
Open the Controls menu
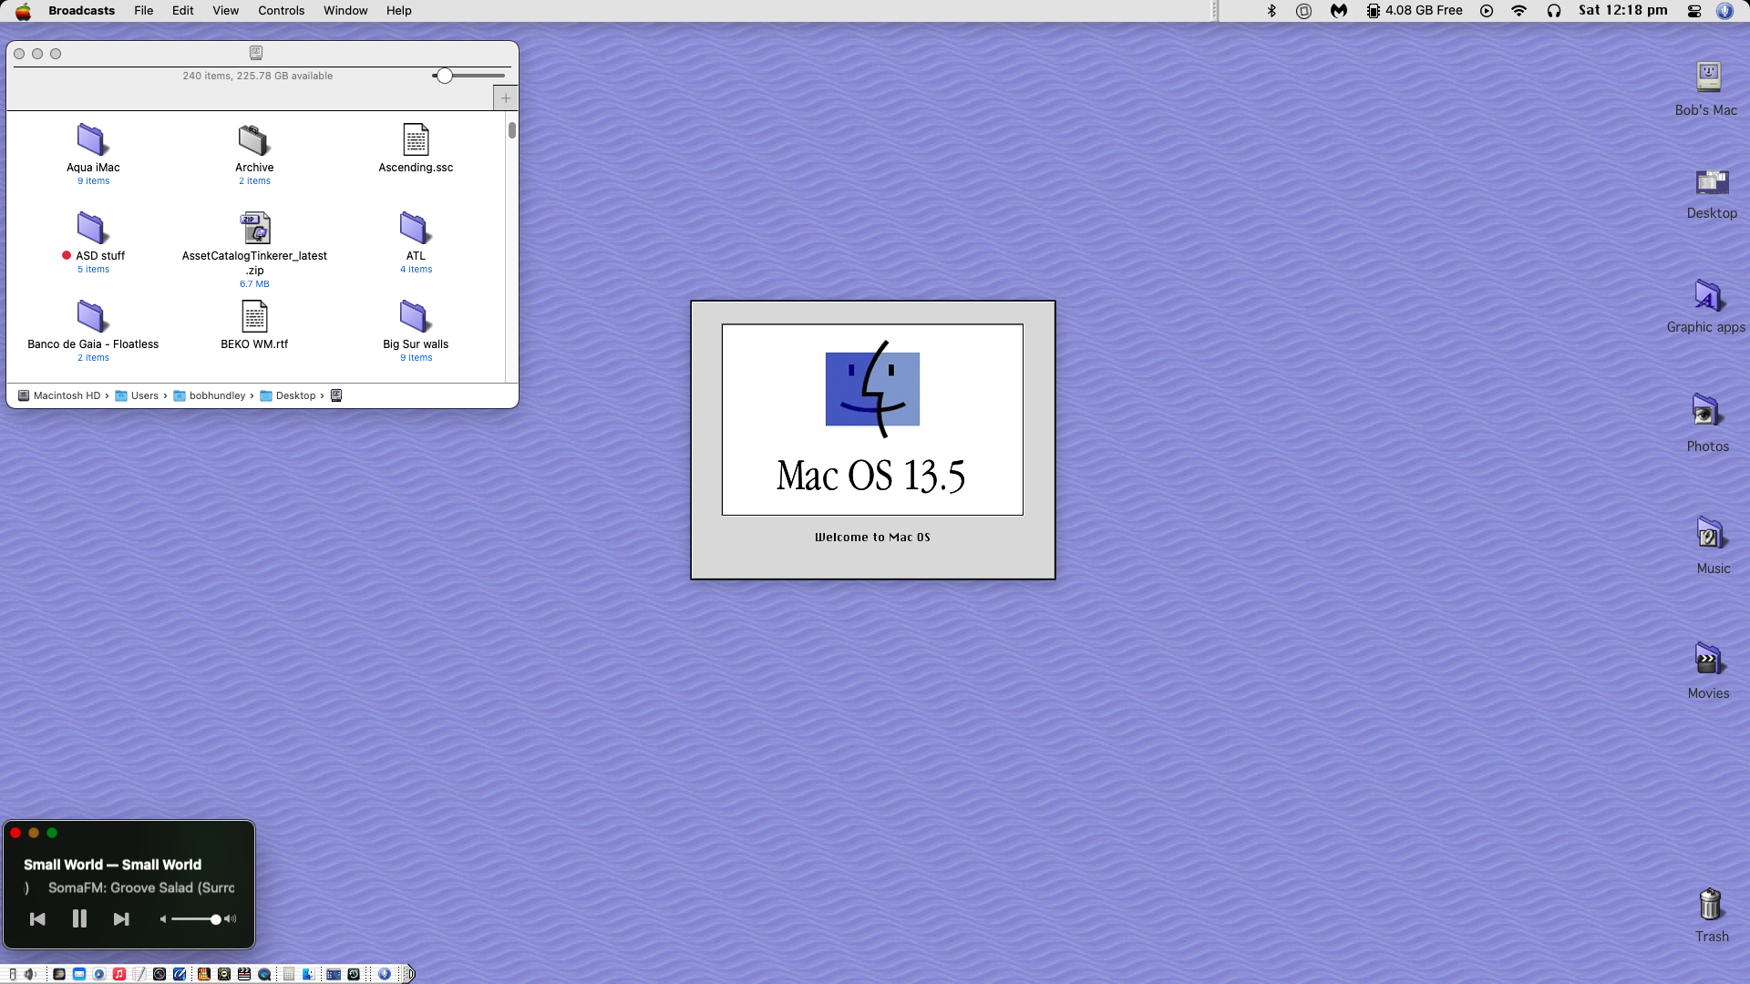click(281, 11)
